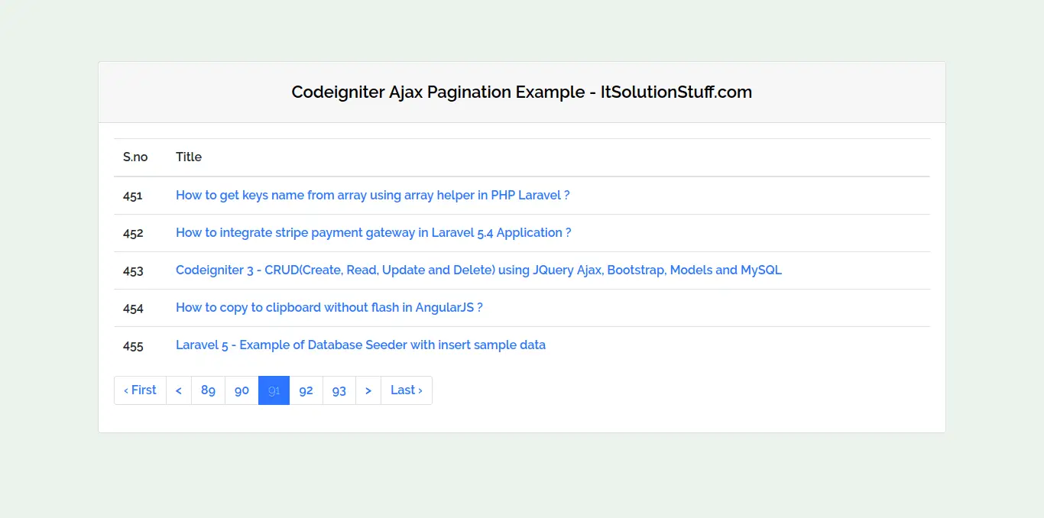Click the active page 91 button

pyautogui.click(x=274, y=390)
